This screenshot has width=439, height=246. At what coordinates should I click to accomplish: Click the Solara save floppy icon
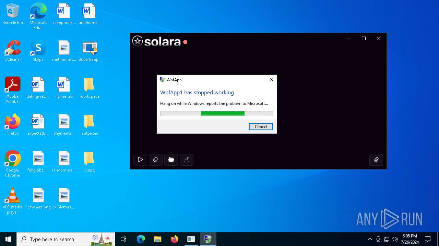point(187,160)
